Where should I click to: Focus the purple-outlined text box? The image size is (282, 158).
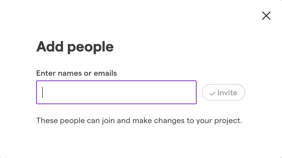pos(116,92)
